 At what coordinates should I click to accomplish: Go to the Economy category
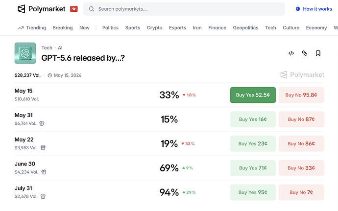coord(316,28)
